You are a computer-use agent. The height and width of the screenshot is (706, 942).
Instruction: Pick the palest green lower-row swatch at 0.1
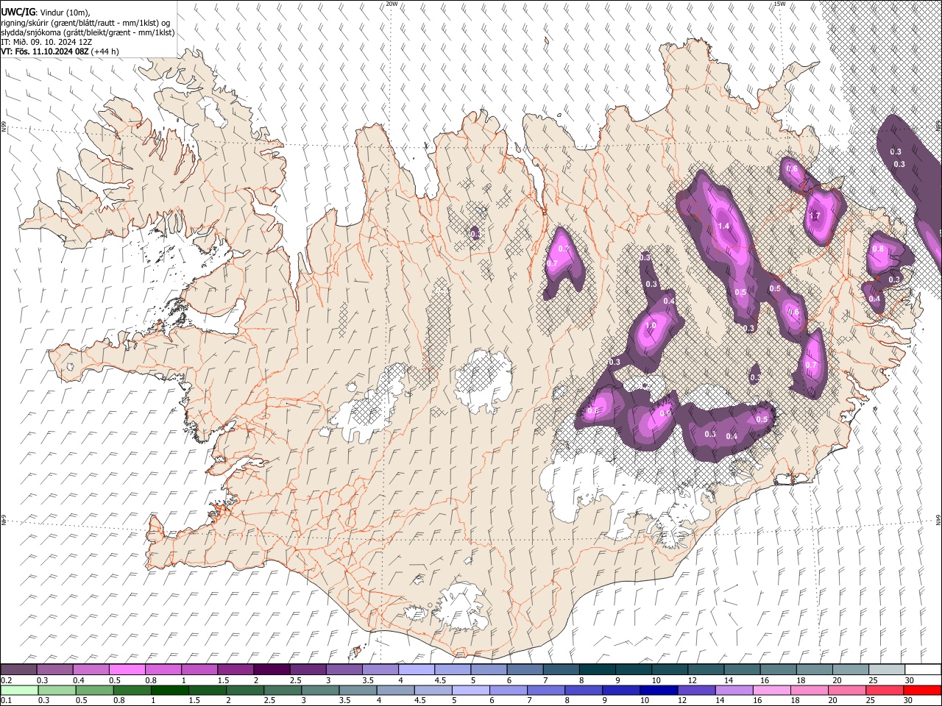point(19,690)
